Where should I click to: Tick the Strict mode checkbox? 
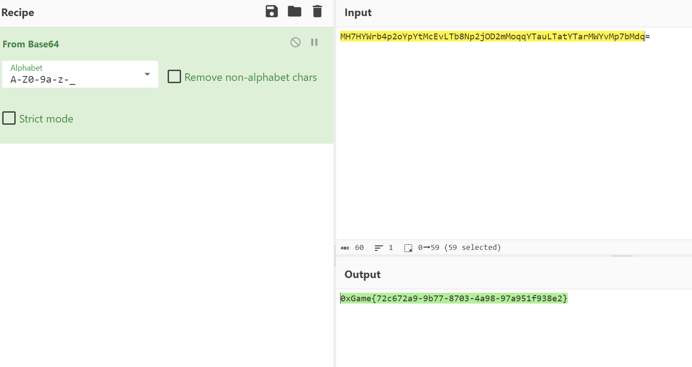coord(9,118)
